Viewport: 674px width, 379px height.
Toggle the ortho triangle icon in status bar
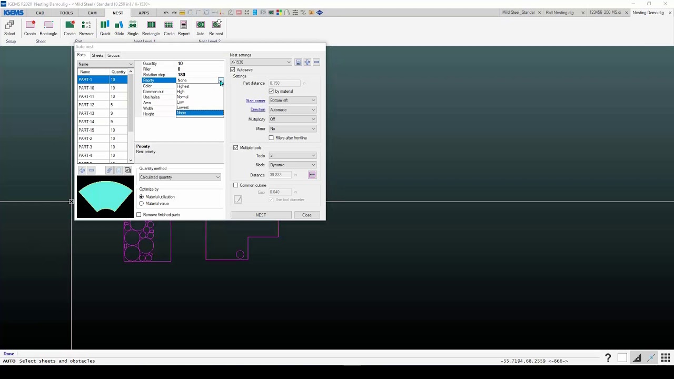coord(637,358)
